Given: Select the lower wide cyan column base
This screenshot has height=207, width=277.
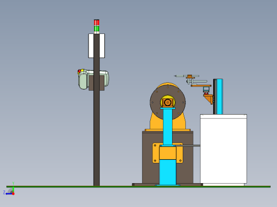Looking at the screenshot, I should click(168, 172).
